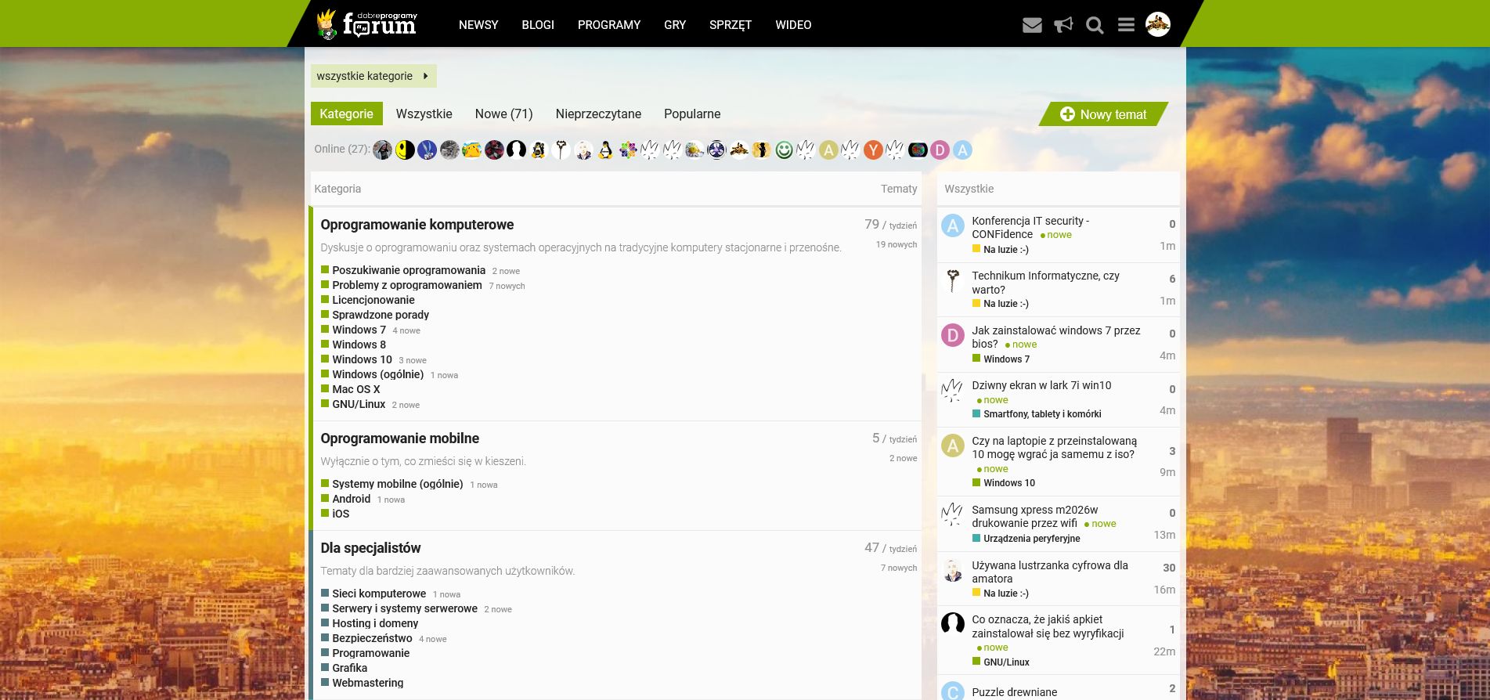
Task: Open the Windows 10 subcategory
Action: (362, 359)
